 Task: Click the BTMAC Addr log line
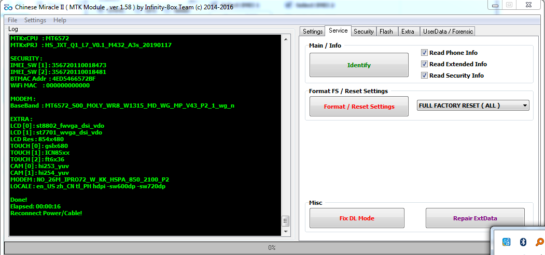(x=53, y=79)
